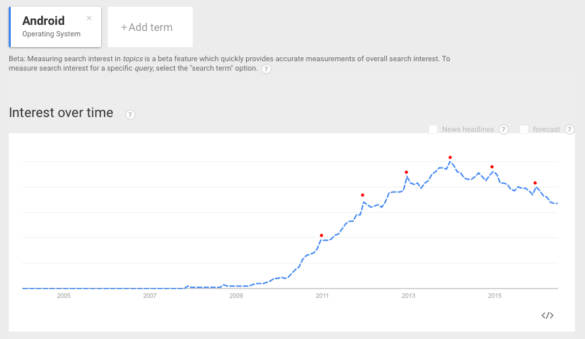Image resolution: width=585 pixels, height=339 pixels.
Task: Click the Add term box
Action: [150, 28]
